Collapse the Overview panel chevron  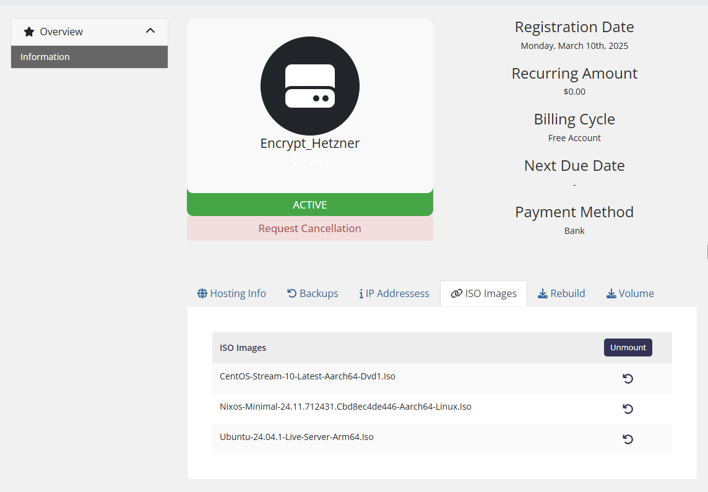coord(150,31)
